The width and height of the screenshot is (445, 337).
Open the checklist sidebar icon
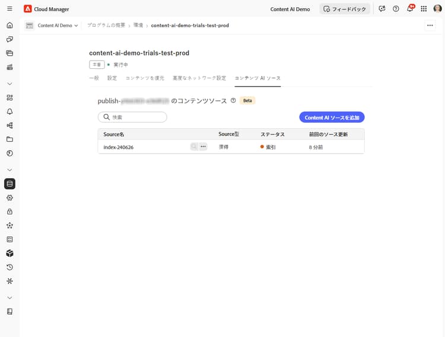(9, 239)
